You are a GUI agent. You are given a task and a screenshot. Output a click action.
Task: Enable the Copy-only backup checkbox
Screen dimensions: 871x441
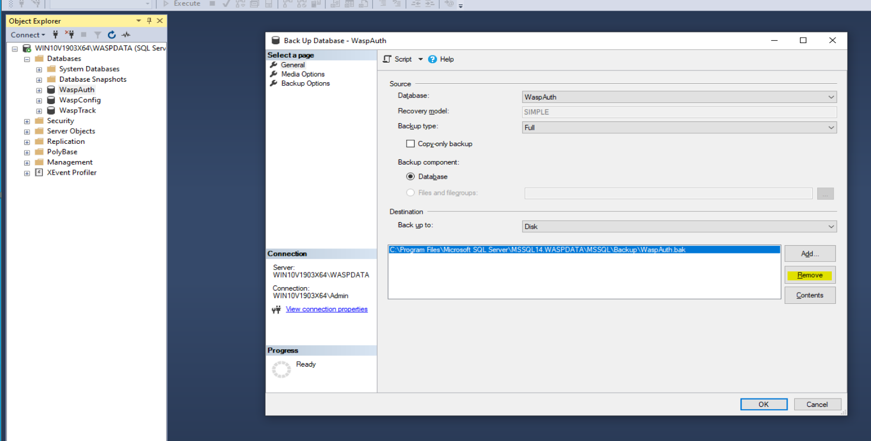tap(411, 144)
